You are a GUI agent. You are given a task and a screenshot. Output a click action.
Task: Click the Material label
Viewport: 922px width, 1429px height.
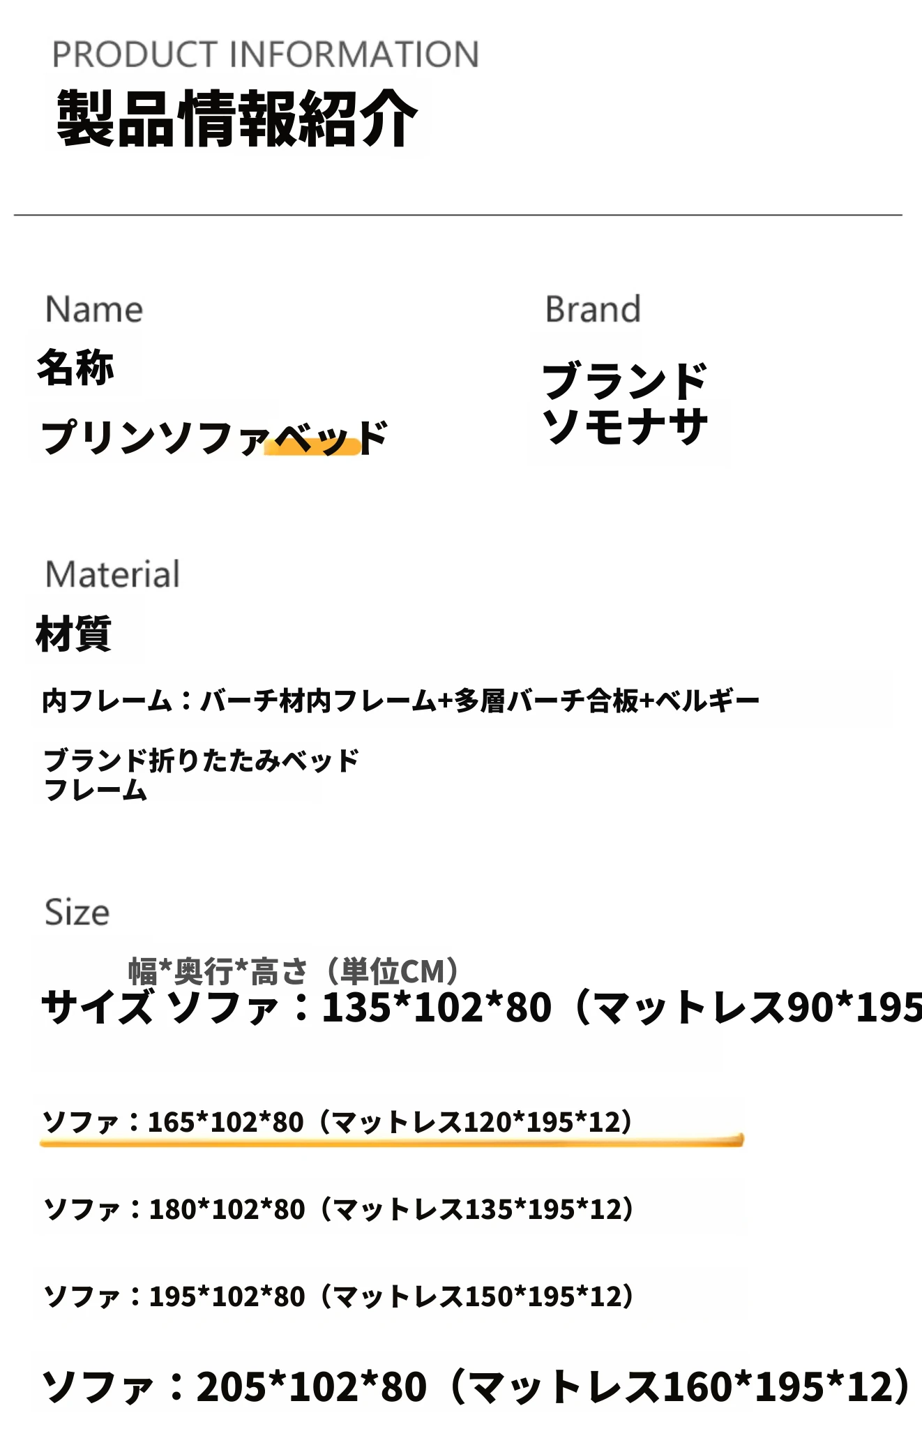tap(112, 574)
